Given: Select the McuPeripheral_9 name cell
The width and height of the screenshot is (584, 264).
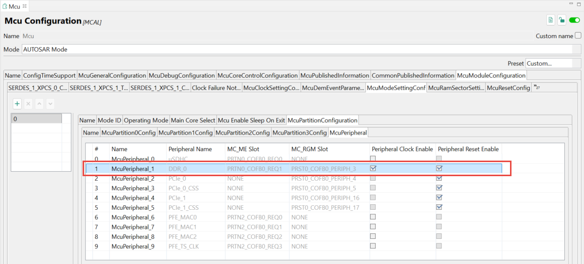Looking at the screenshot, I should [138, 246].
